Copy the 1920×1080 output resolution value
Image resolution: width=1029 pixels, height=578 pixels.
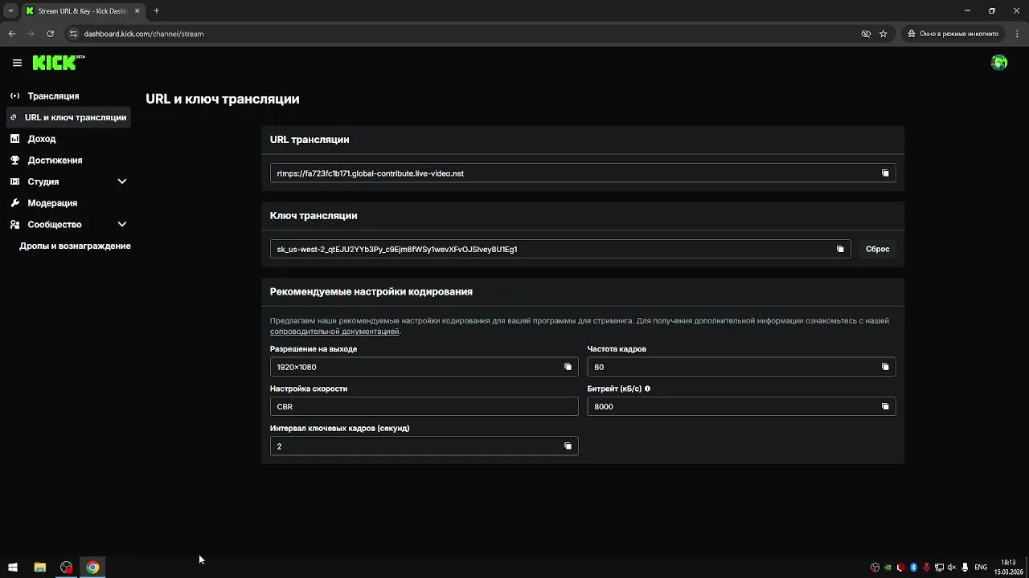coord(568,367)
